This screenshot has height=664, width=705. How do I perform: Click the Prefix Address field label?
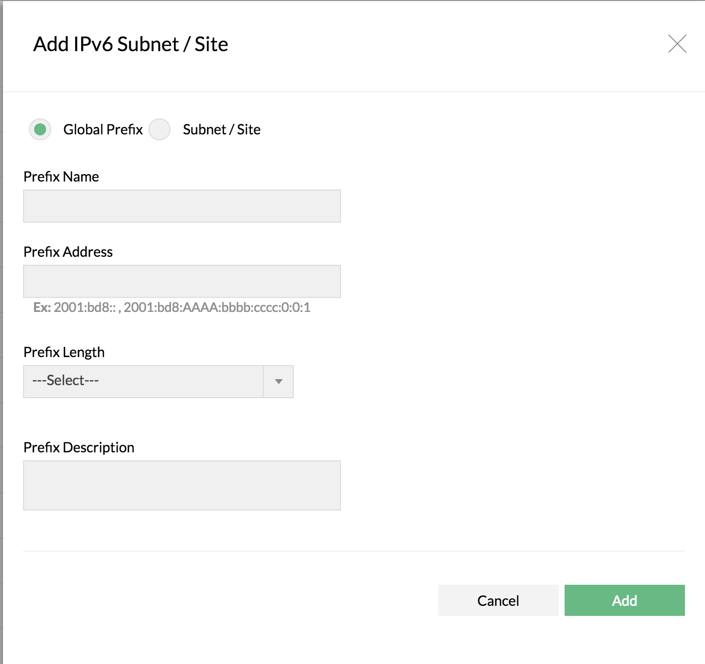point(68,252)
